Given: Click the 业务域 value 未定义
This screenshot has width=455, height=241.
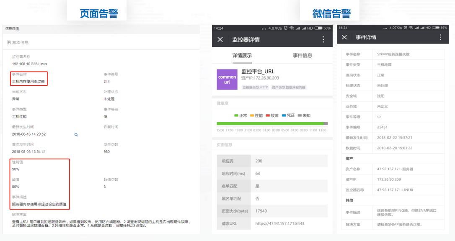Looking at the screenshot, I should (383, 106).
